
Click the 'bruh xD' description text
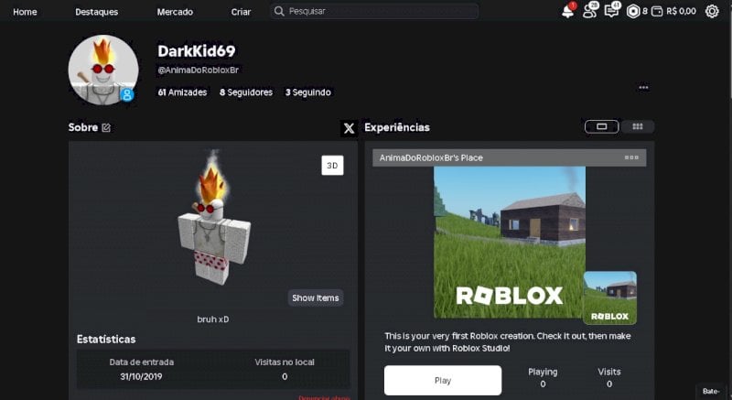point(213,319)
